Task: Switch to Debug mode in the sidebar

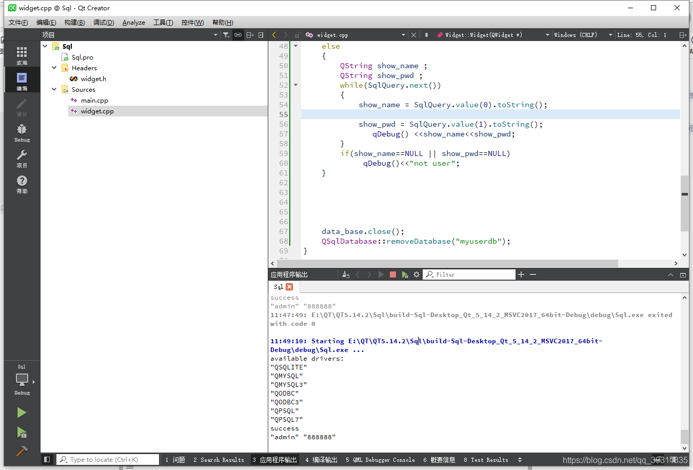Action: point(22,132)
